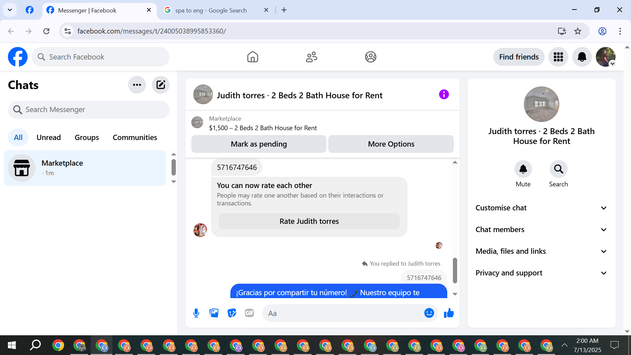The image size is (631, 355).
Task: Expand Privacy and support section
Action: pos(541,273)
